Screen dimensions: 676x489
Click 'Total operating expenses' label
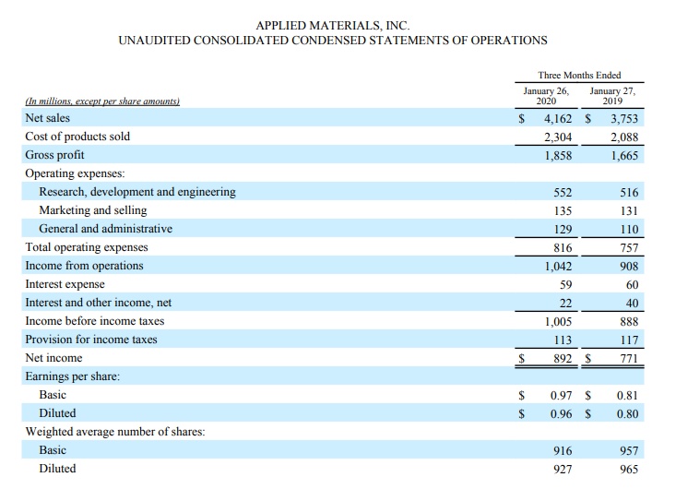[87, 247]
